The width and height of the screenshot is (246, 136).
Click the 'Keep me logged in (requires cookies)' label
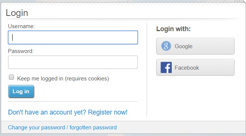click(x=63, y=79)
